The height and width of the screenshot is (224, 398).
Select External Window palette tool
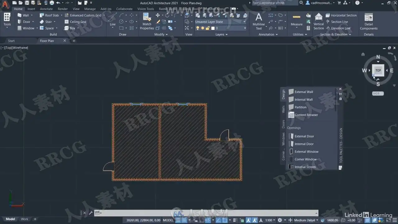coord(303,152)
